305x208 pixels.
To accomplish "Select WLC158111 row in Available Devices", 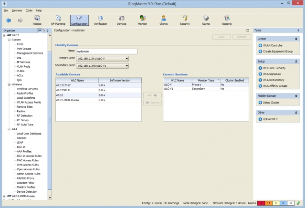I will pyautogui.click(x=98, y=90).
